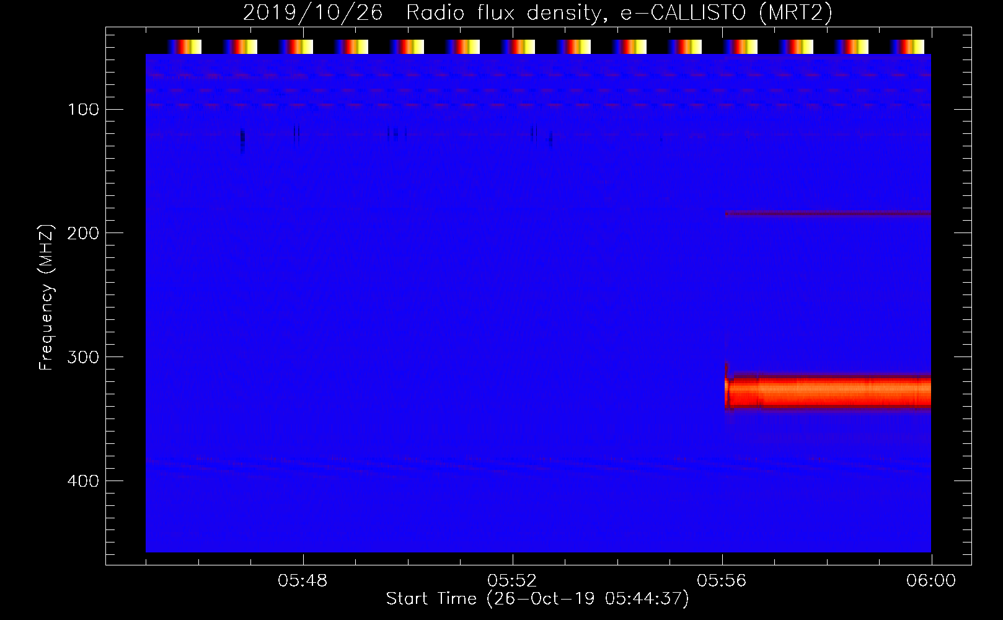The image size is (1003, 620).
Task: Click the 06:00 time tick label
Action: click(x=931, y=581)
